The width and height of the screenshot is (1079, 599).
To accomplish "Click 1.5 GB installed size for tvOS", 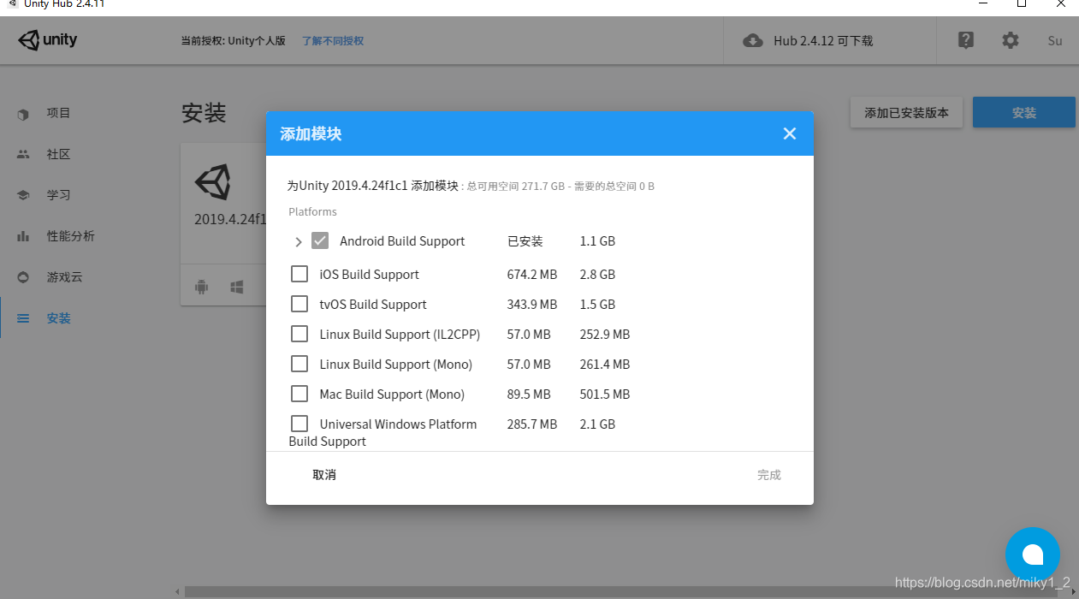I will click(597, 305).
